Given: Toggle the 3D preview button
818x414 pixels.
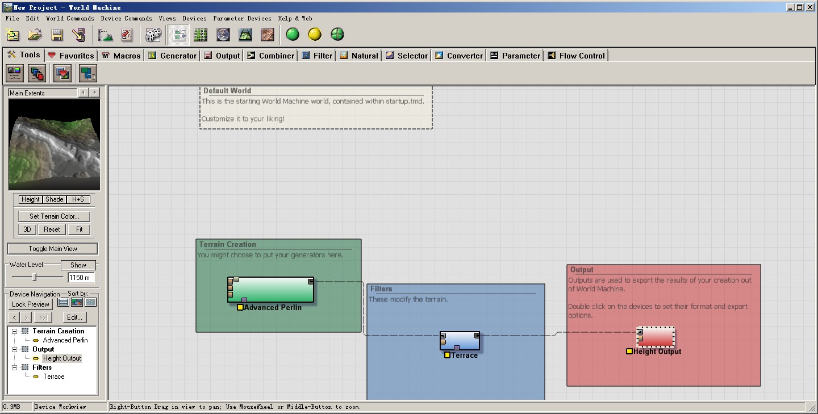Looking at the screenshot, I should pos(27,229).
